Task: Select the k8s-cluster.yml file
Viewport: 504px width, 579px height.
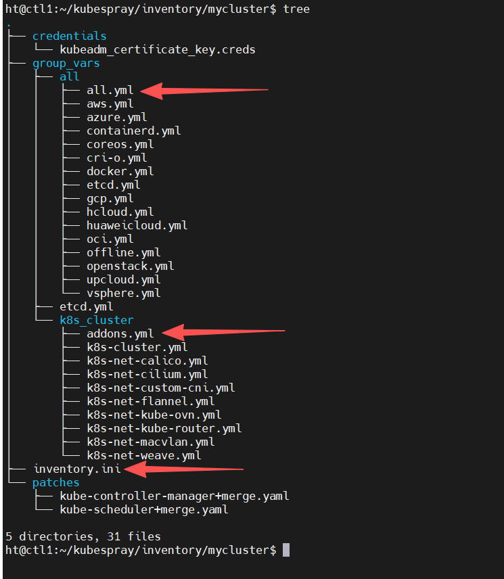Action: click(137, 348)
